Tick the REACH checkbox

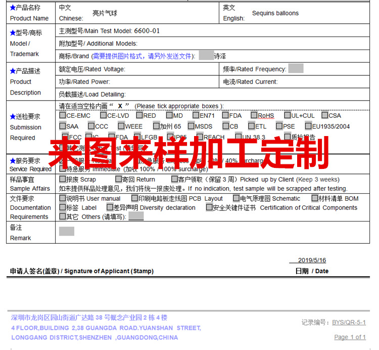(x=200, y=137)
